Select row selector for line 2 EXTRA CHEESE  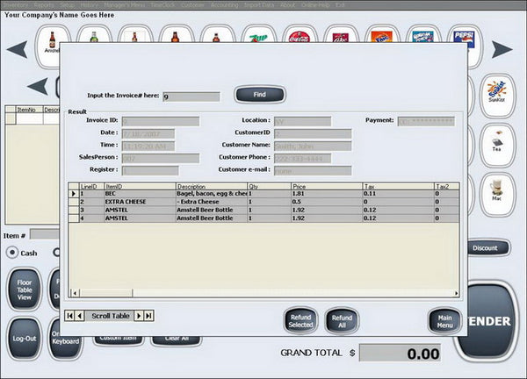[73, 202]
